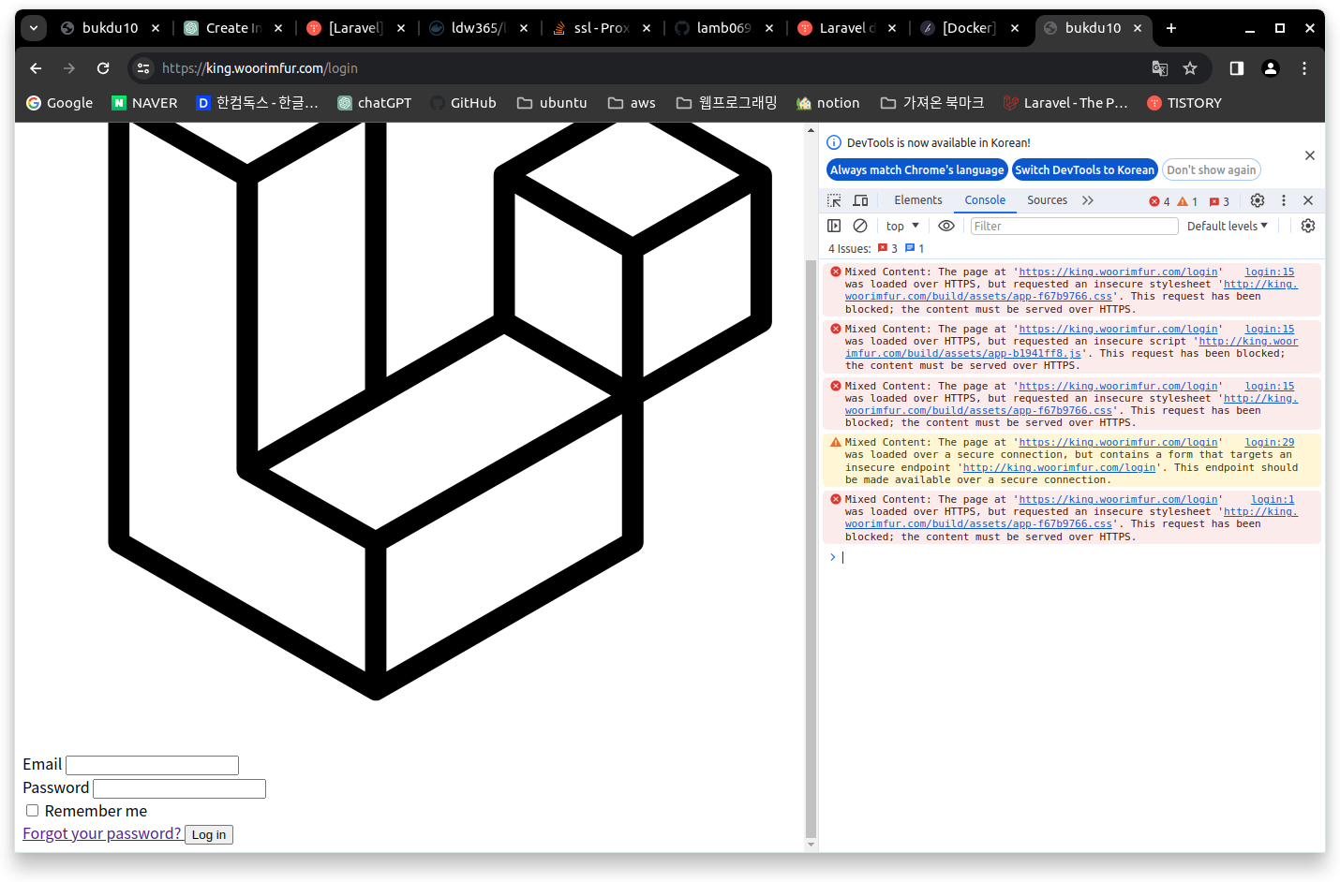1340x882 pixels.
Task: Click the address bar URL
Action: pos(260,68)
